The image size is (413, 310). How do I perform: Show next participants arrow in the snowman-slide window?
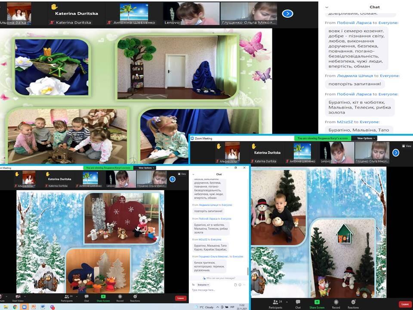coord(396,152)
